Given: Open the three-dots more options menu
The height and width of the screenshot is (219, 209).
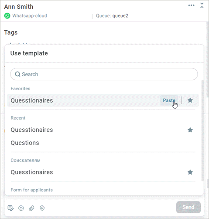Looking at the screenshot, I should tap(191, 5).
